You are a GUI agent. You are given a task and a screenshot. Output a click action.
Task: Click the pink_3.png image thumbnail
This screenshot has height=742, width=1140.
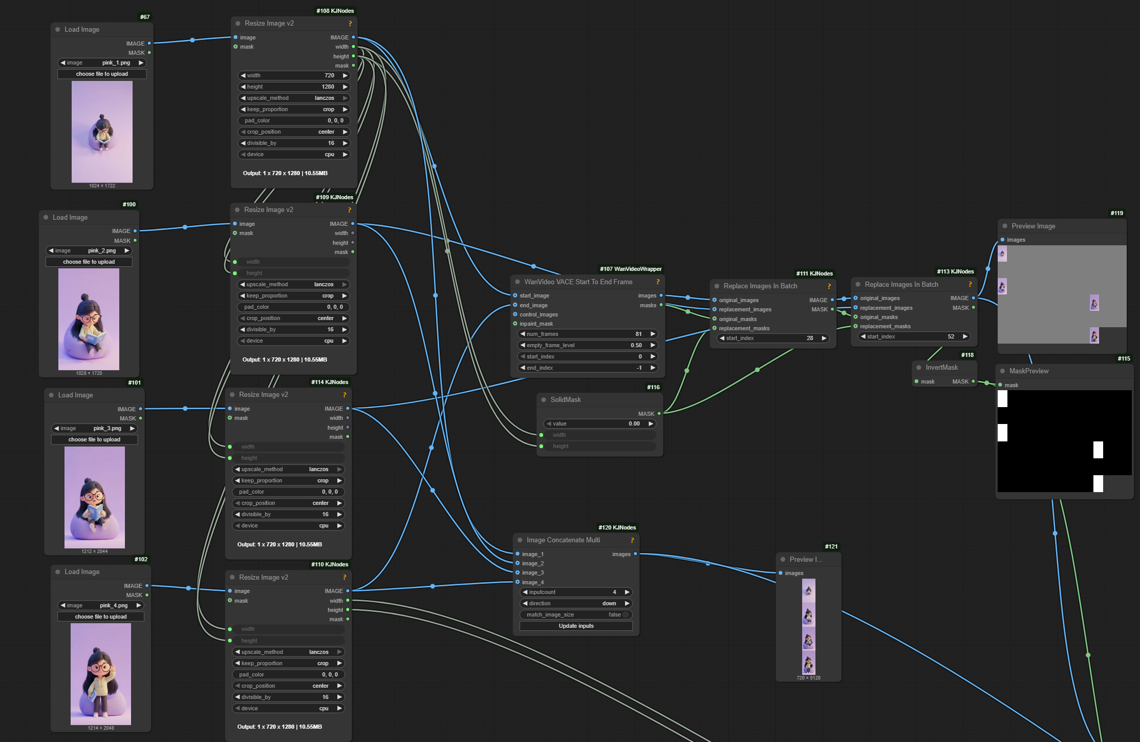(x=95, y=497)
